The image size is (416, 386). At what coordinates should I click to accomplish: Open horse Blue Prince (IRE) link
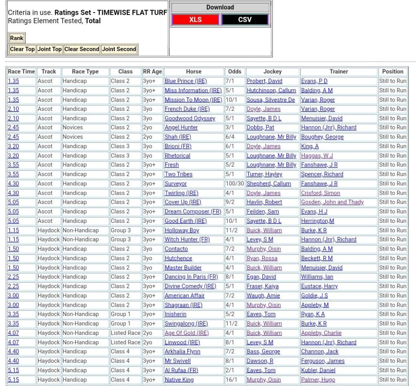point(186,81)
